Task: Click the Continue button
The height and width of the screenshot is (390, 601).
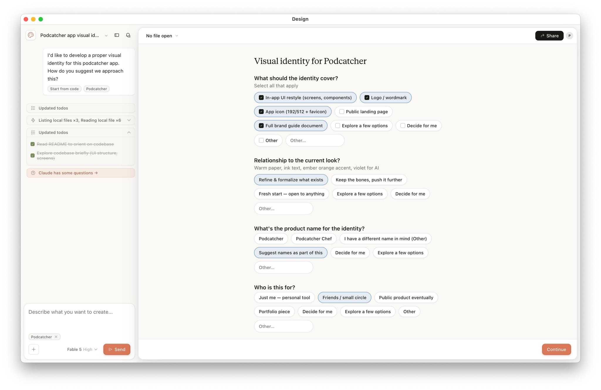Action: [x=556, y=350]
